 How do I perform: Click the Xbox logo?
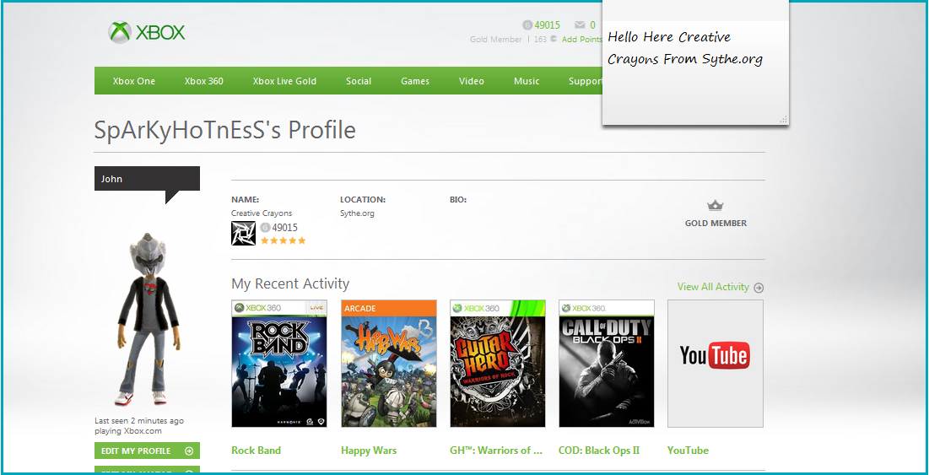[147, 32]
